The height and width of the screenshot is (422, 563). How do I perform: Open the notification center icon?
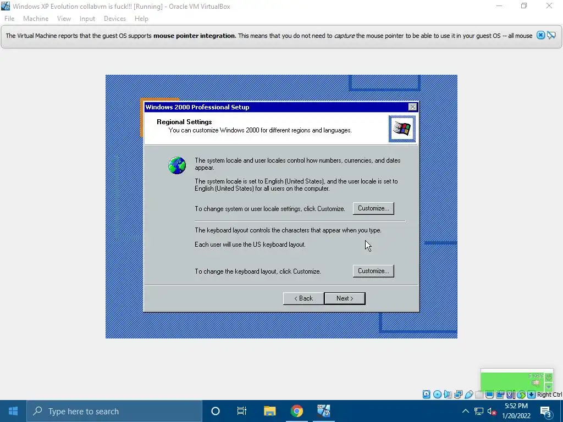click(546, 412)
